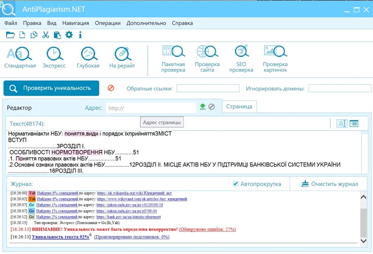Viewport: 373px width, 254px height.
Task: Open the Дополнительно menu
Action: (146, 23)
